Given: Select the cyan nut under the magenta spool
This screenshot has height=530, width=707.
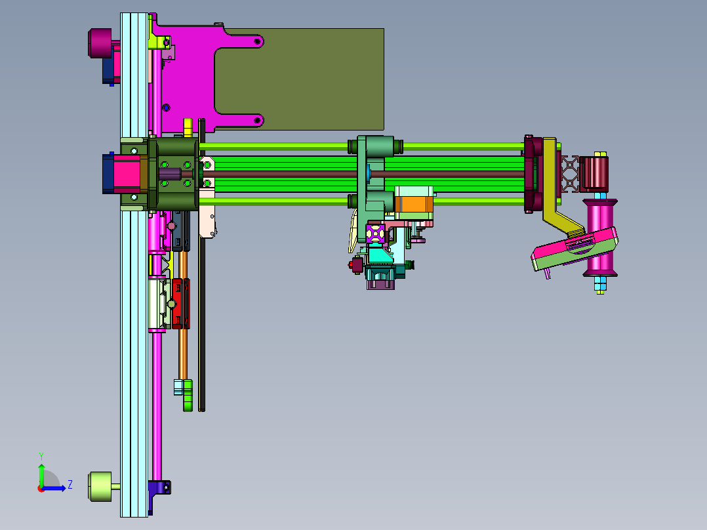Looking at the screenshot, I should pos(600,283).
